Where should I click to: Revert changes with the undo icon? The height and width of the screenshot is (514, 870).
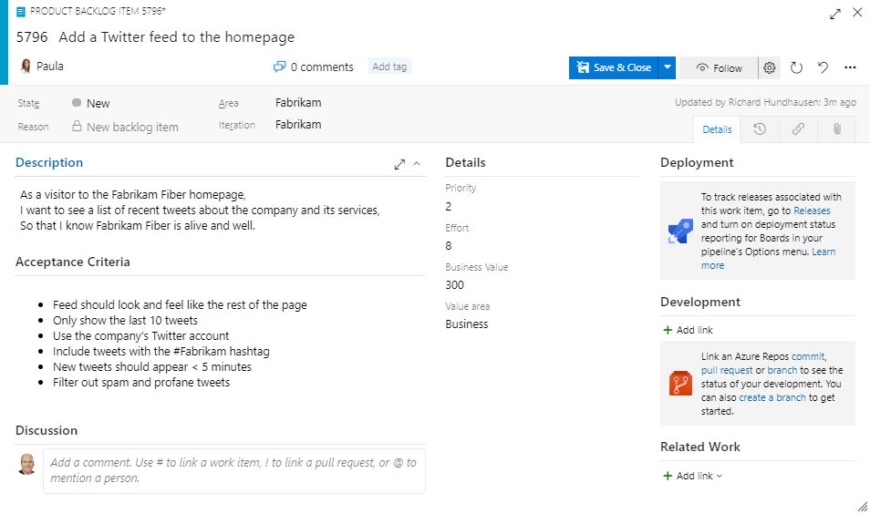coord(823,67)
